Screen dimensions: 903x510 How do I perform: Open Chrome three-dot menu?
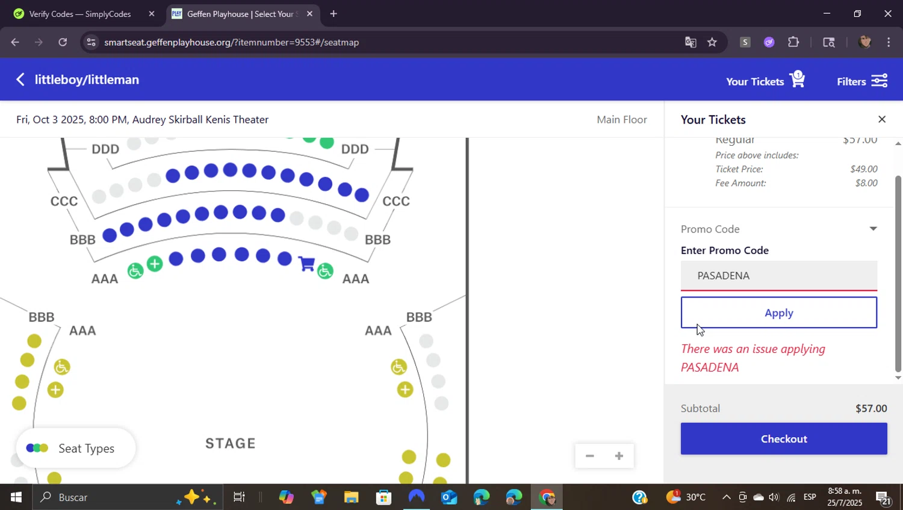[889, 42]
